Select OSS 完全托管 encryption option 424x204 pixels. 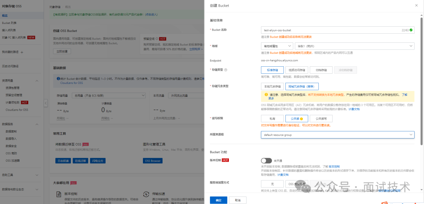coord(297,184)
